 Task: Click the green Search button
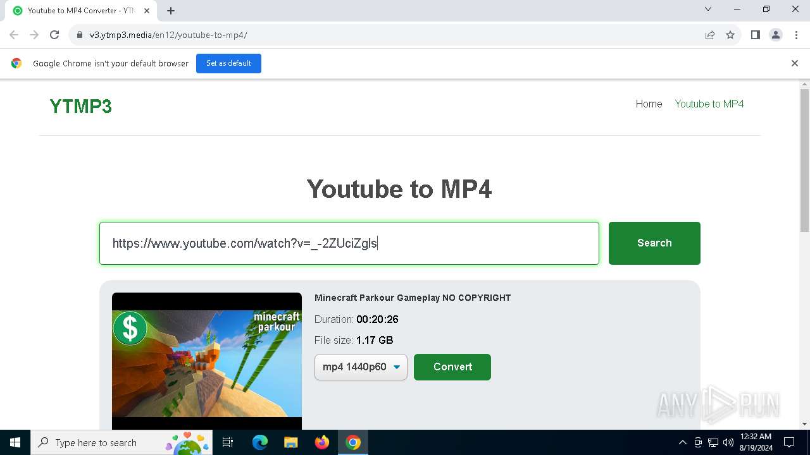click(x=654, y=243)
